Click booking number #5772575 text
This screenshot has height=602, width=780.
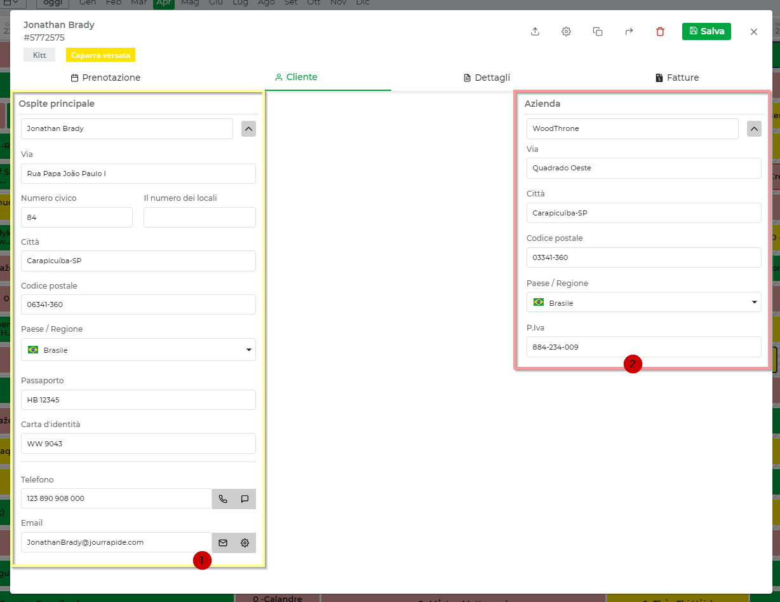[44, 38]
